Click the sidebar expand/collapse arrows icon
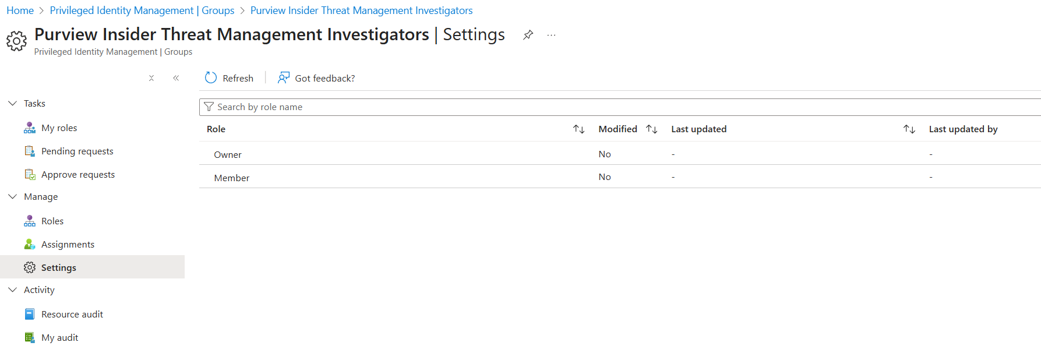This screenshot has height=353, width=1041. [x=151, y=78]
